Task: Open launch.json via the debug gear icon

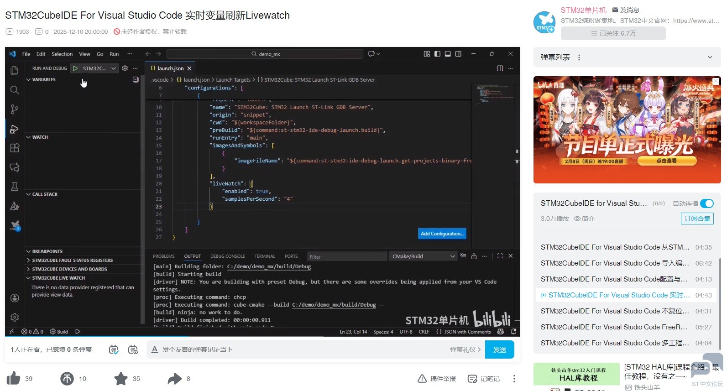Action: [x=125, y=68]
